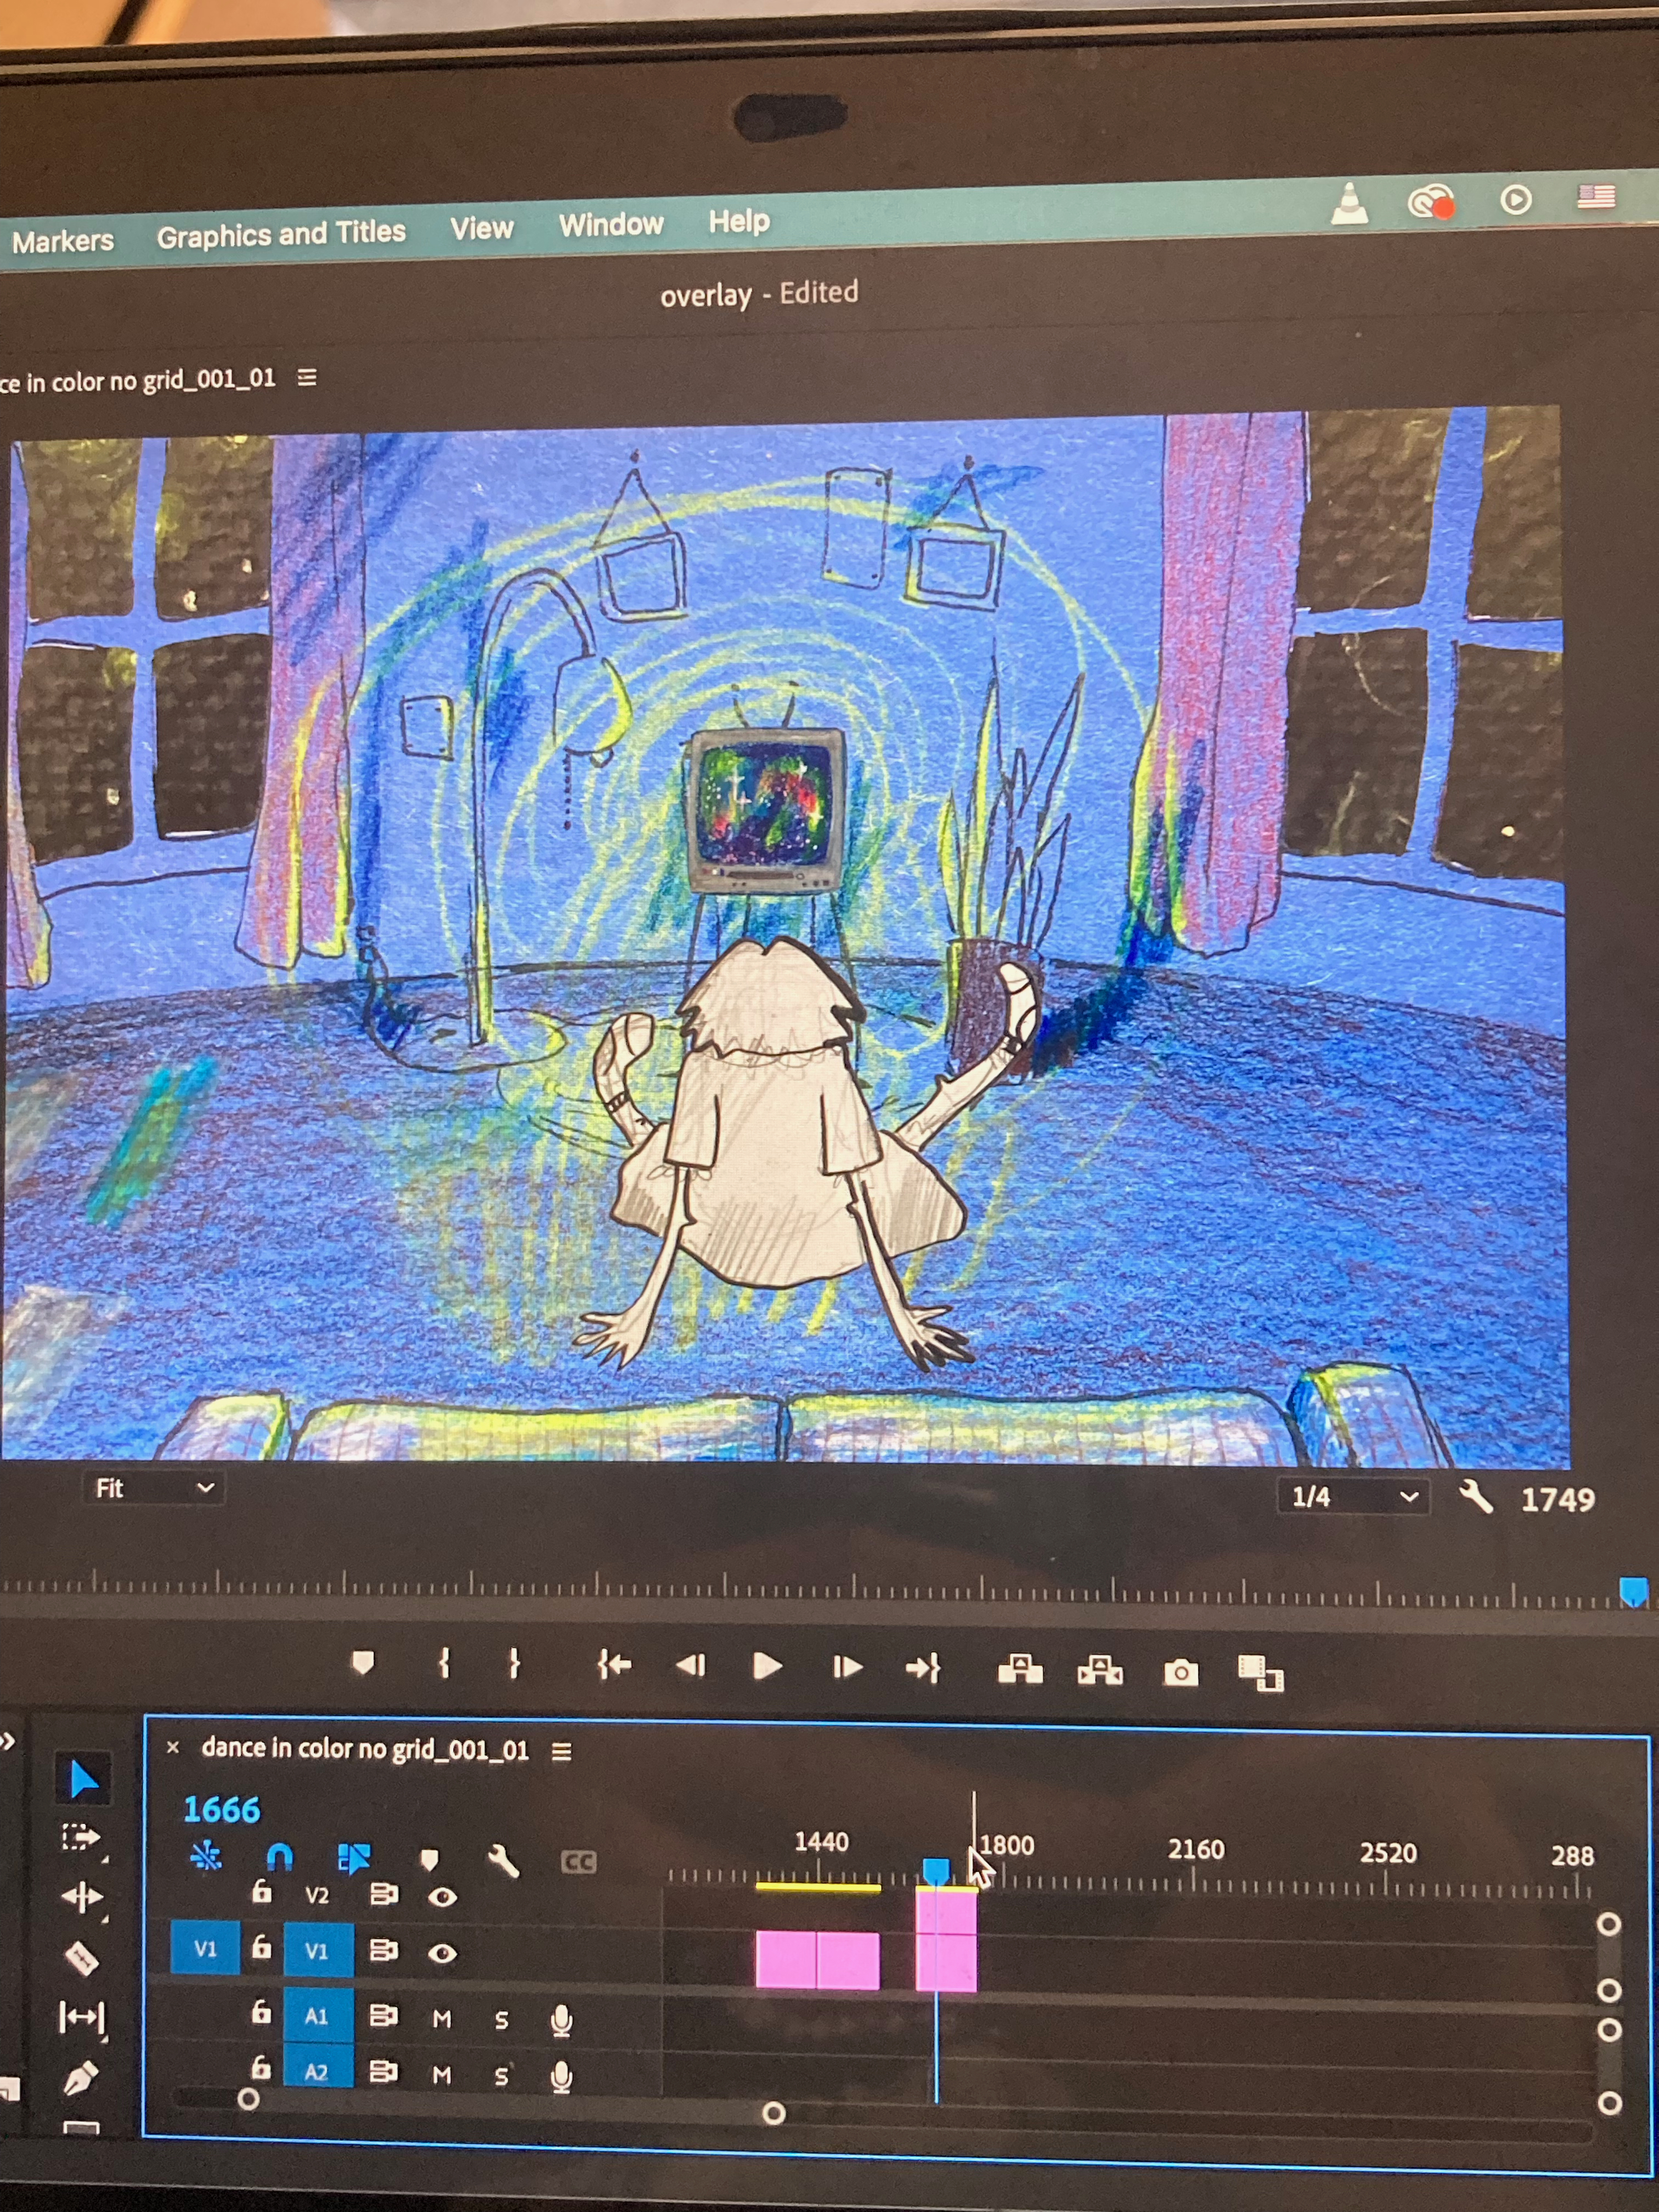Open timeline panel menu beside sequence name

pyautogui.click(x=562, y=1751)
